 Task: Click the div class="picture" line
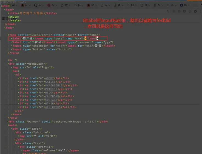tap(32, 132)
